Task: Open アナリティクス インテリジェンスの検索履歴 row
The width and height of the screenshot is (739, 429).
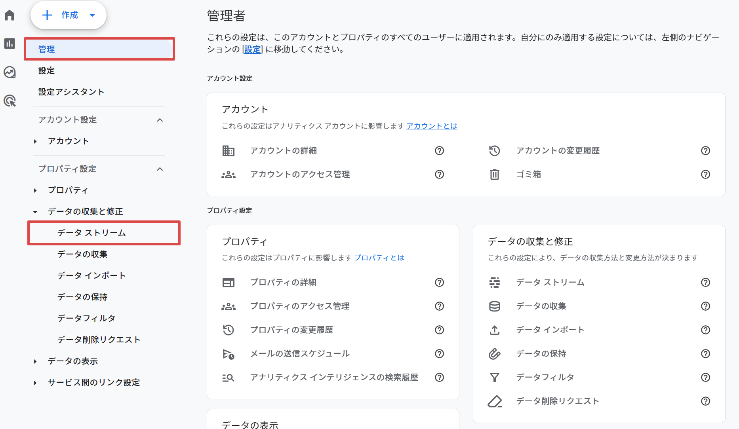Action: coord(334,377)
